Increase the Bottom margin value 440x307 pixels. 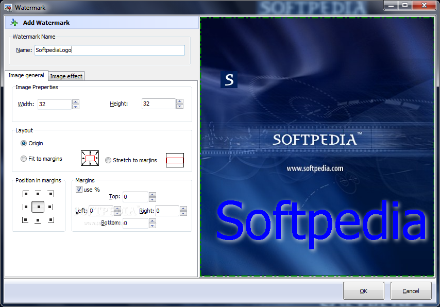153,221
